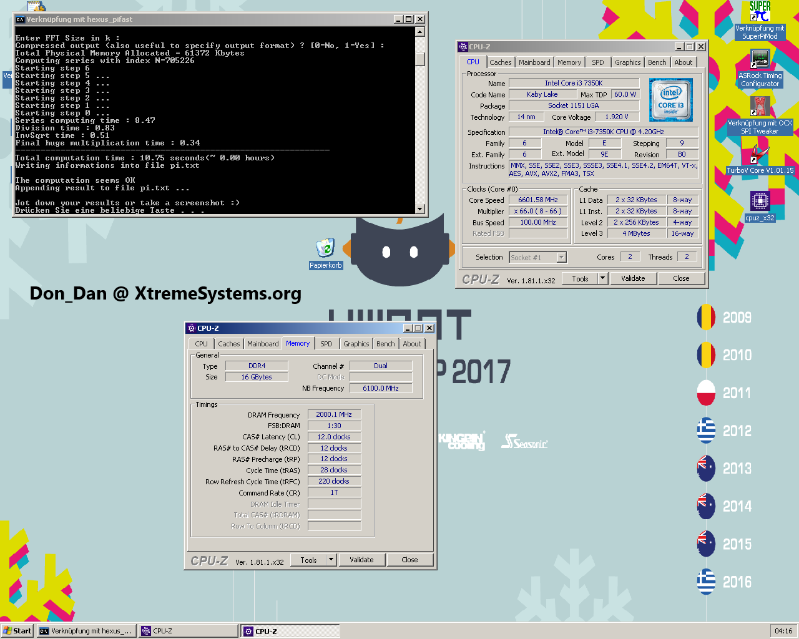This screenshot has width=799, height=639.
Task: Select the first CPU-Z taskbar button
Action: click(x=188, y=631)
